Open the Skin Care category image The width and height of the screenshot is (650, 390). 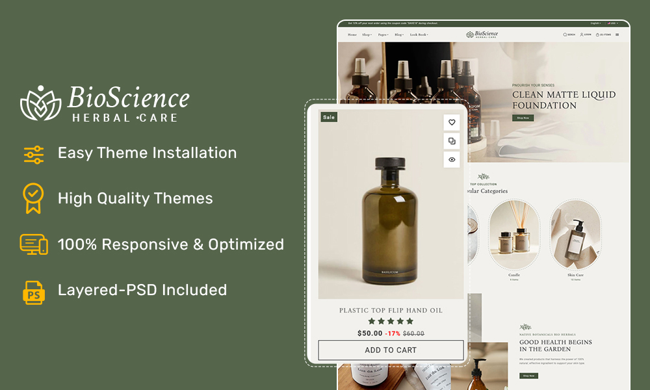click(575, 235)
